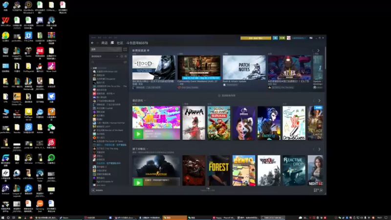The height and width of the screenshot is (220, 391).
Task: Click the grid-view icon beside the library home button
Action: click(125, 49)
